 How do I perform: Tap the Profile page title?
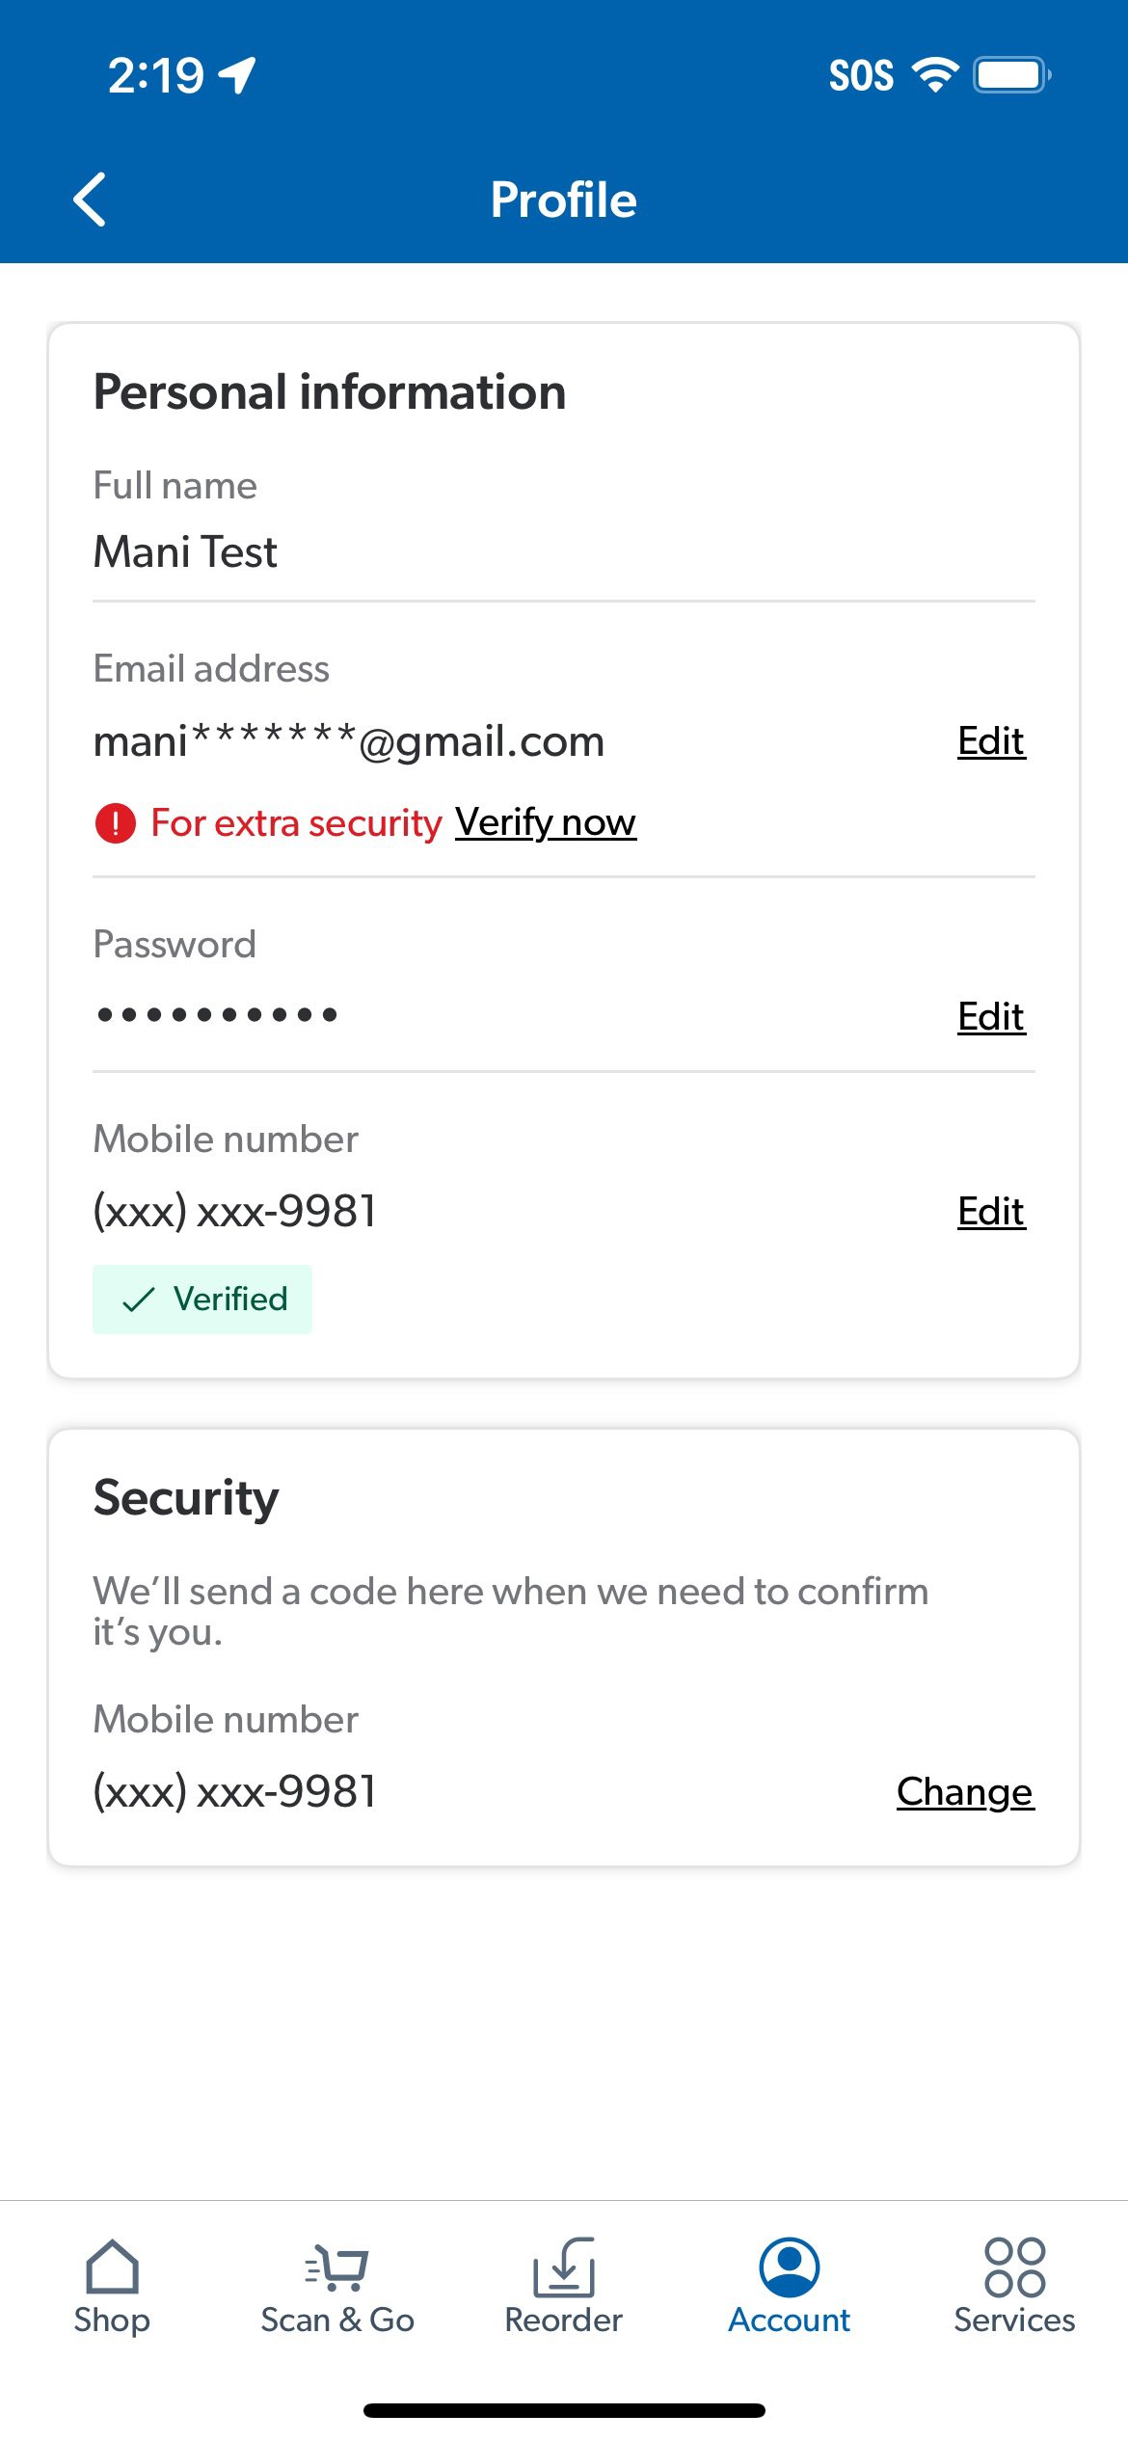(x=564, y=200)
